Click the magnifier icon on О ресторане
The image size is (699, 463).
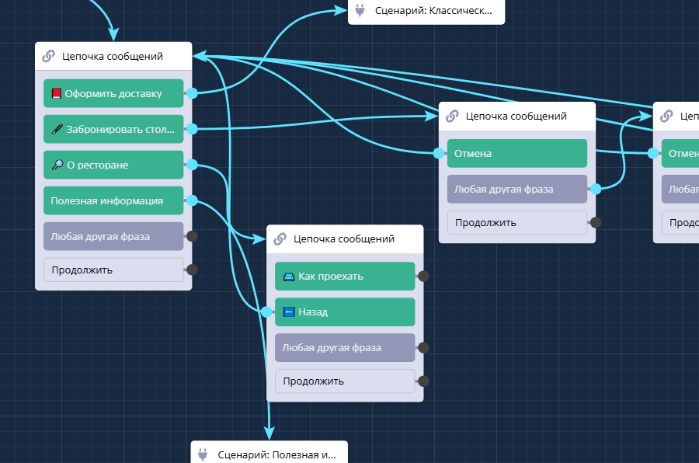tap(56, 165)
